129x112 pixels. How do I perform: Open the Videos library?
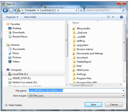tap(16, 61)
